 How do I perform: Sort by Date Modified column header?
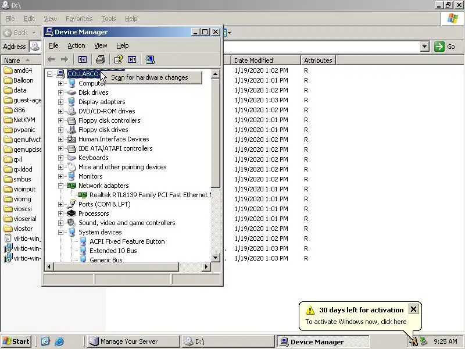coord(266,60)
